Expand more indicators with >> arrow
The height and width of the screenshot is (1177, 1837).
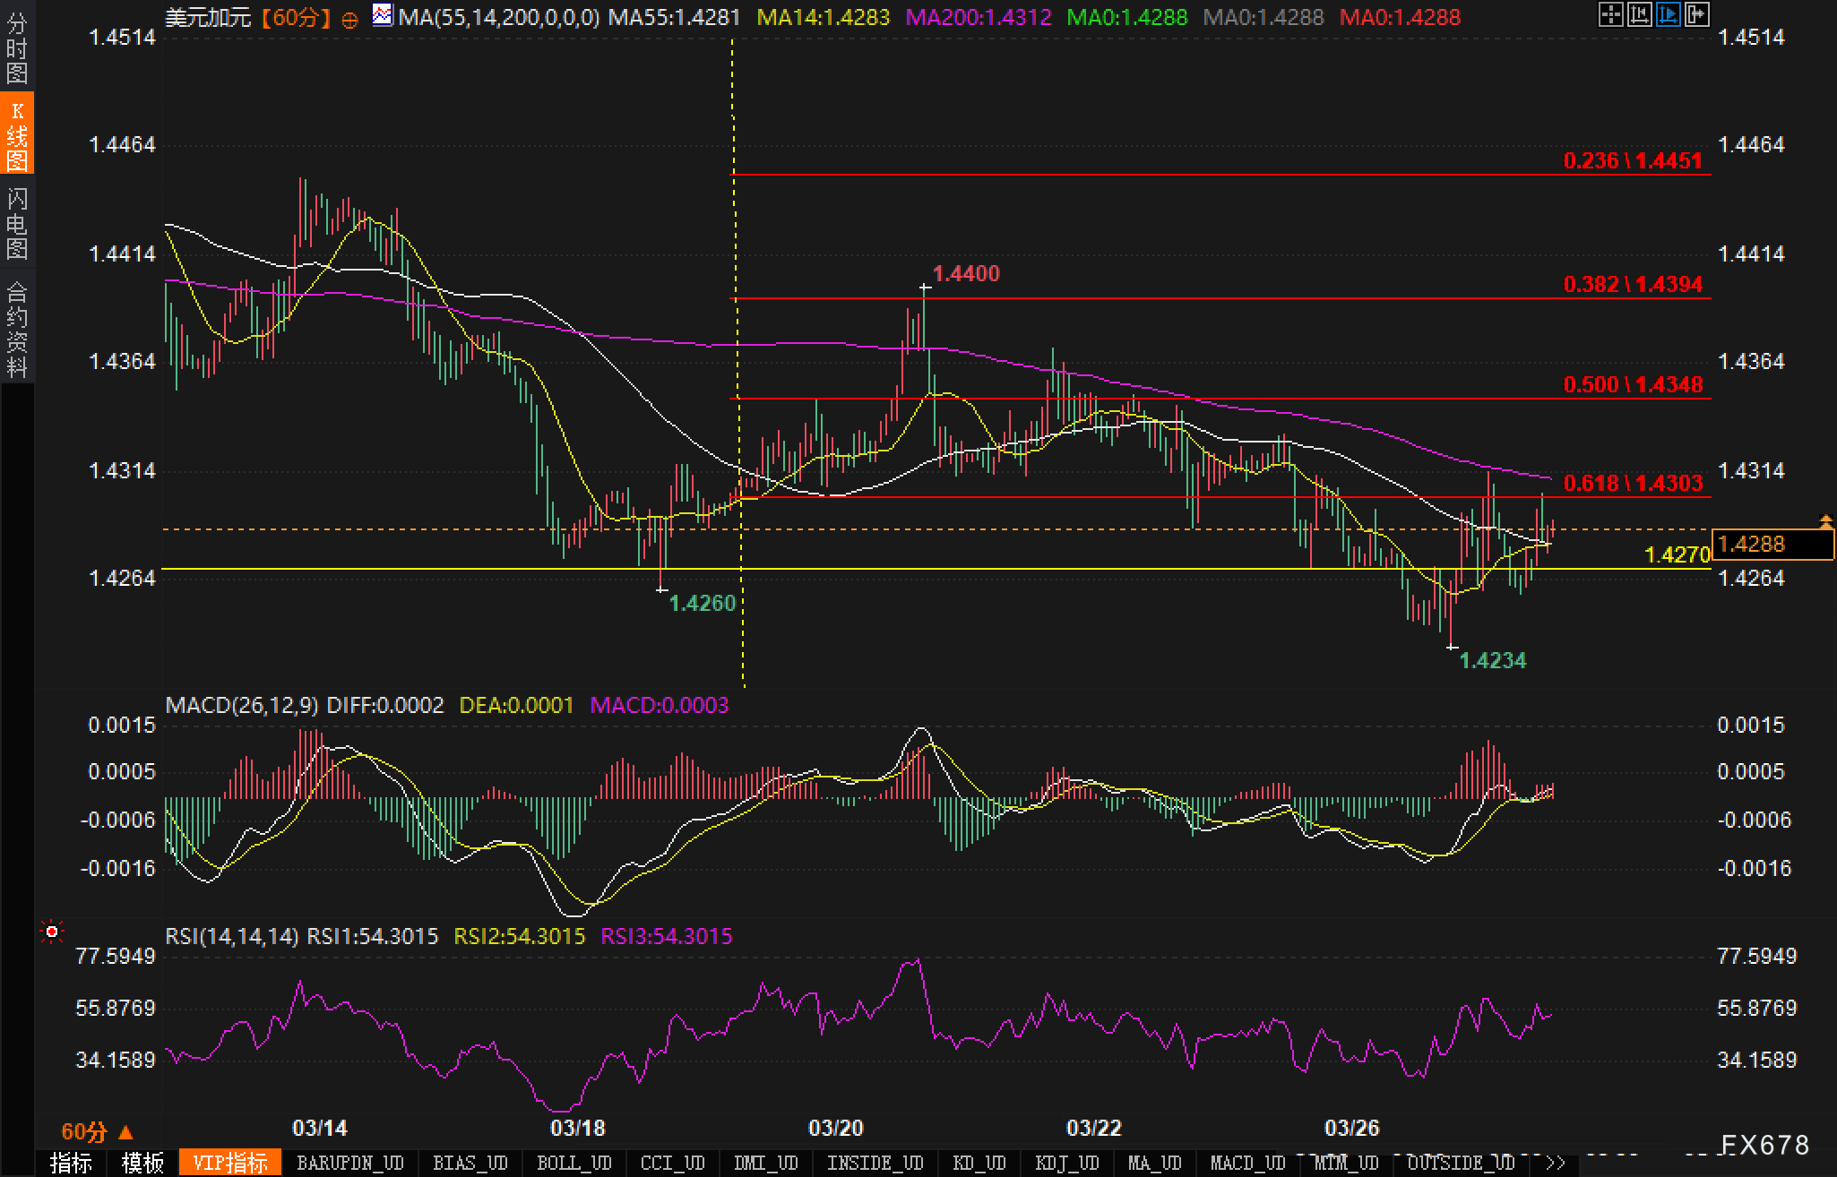[x=1556, y=1163]
